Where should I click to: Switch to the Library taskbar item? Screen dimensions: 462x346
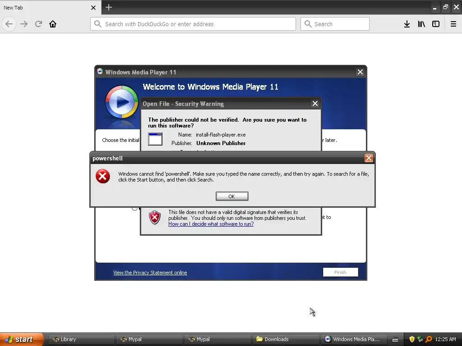[x=80, y=339]
